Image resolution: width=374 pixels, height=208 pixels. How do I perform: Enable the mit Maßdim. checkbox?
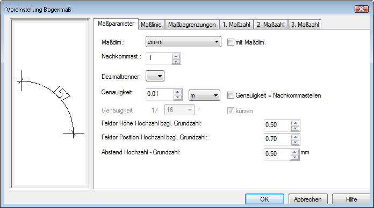tap(231, 42)
